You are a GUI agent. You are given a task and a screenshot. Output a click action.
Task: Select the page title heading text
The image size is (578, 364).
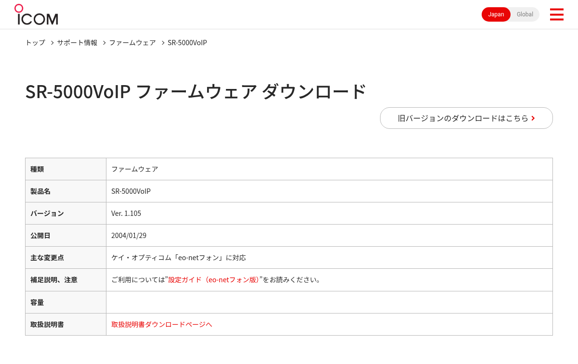click(x=196, y=91)
